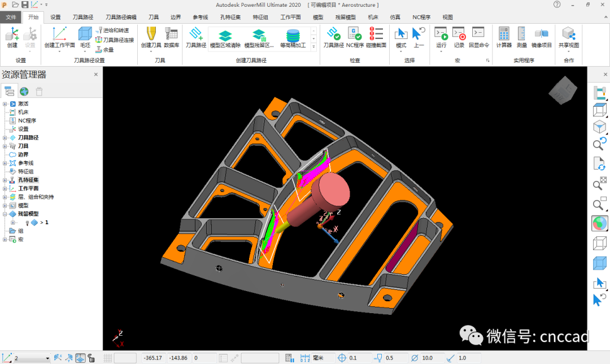Open the 数据库 tool database
Viewport: 610px width, 364px height.
[x=171, y=37]
